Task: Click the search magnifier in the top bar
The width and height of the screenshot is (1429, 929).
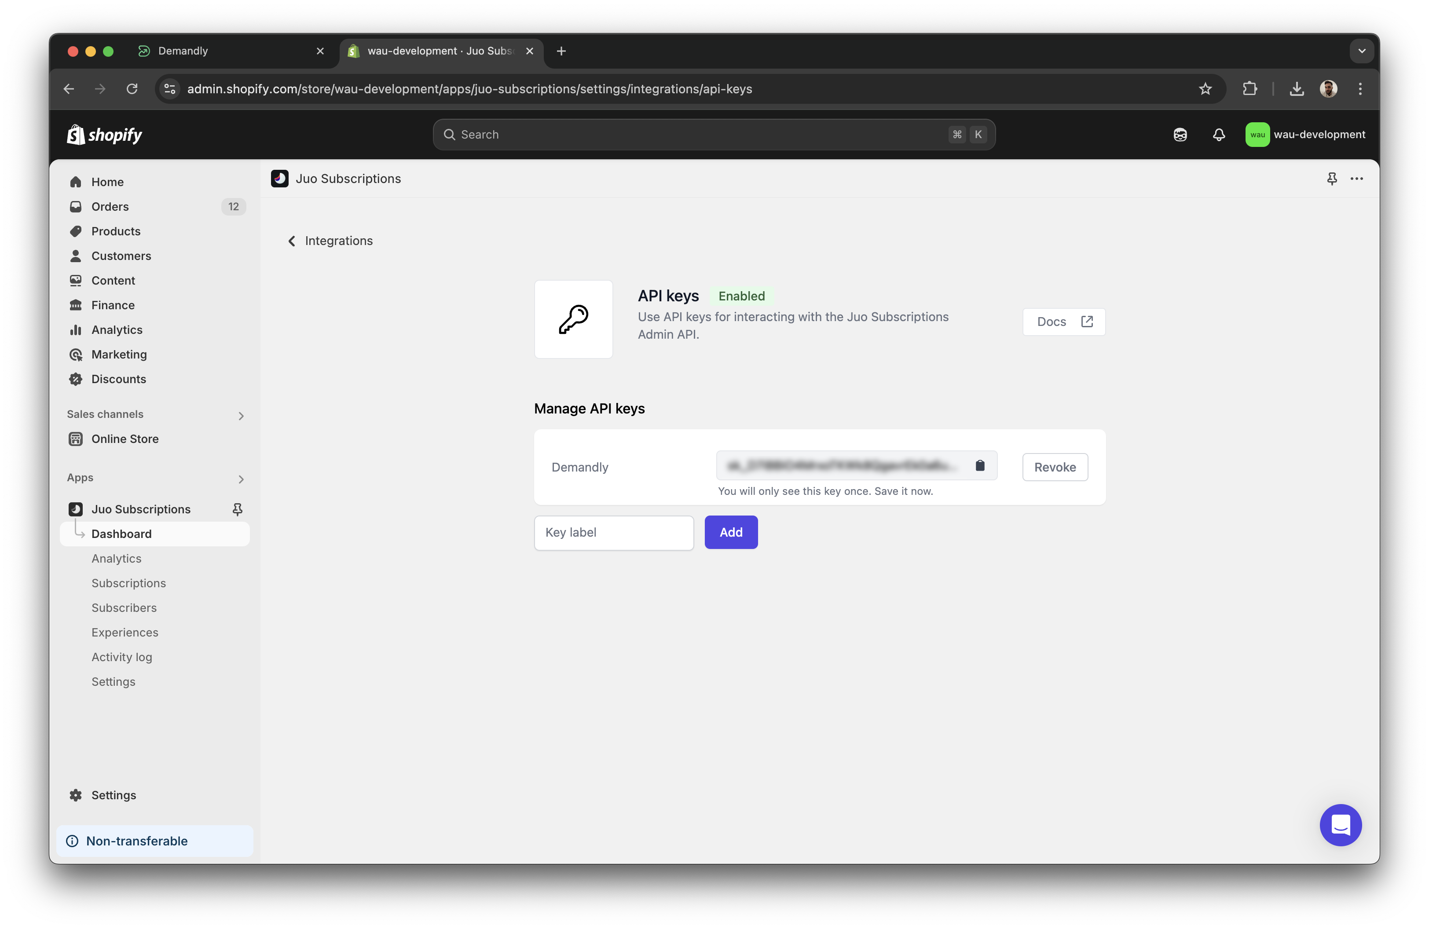Action: coord(449,135)
